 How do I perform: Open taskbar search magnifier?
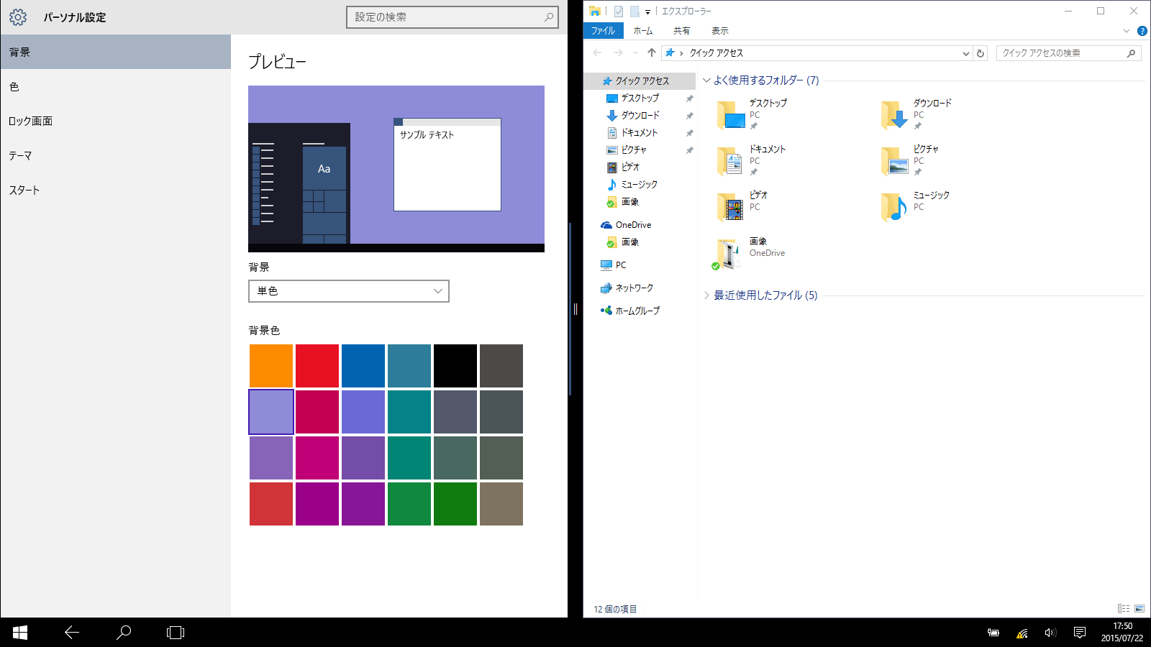(124, 633)
